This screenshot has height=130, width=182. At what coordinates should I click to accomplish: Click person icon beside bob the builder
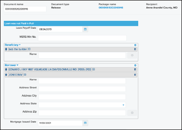point(6,49)
